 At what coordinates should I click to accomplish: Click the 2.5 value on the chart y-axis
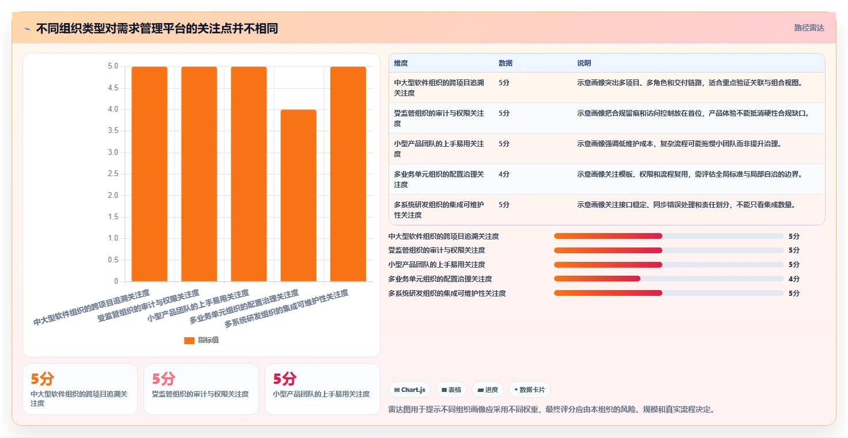pos(113,174)
